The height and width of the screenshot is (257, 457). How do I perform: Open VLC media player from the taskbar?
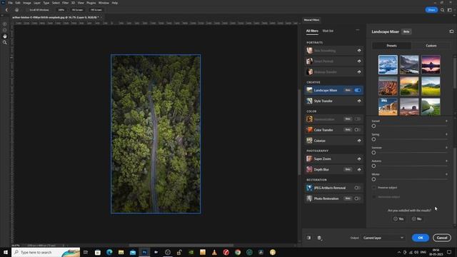point(214,252)
